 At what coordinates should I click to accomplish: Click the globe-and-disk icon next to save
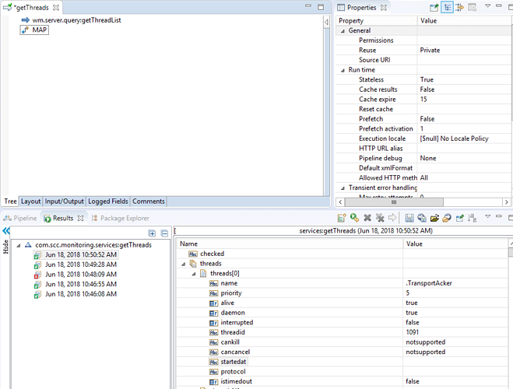pos(422,218)
